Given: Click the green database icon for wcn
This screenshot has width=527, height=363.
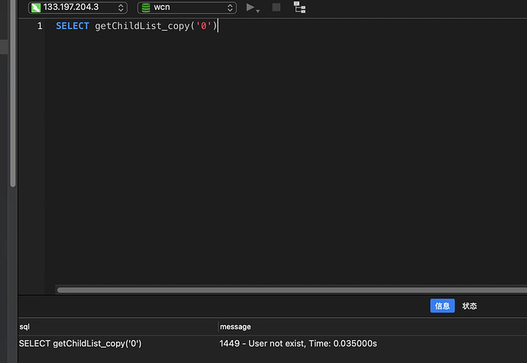Looking at the screenshot, I should [x=146, y=8].
